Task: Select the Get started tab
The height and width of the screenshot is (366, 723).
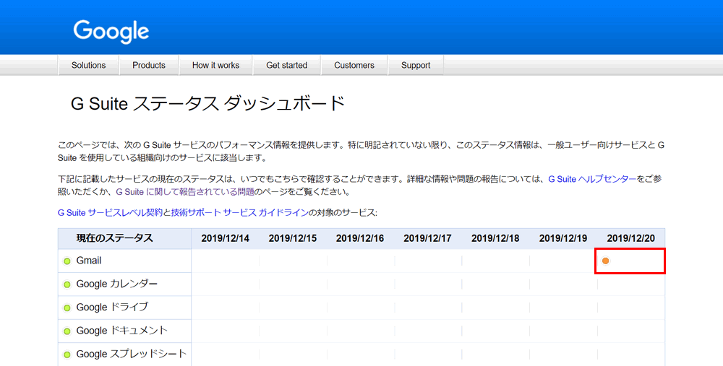Action: point(286,65)
